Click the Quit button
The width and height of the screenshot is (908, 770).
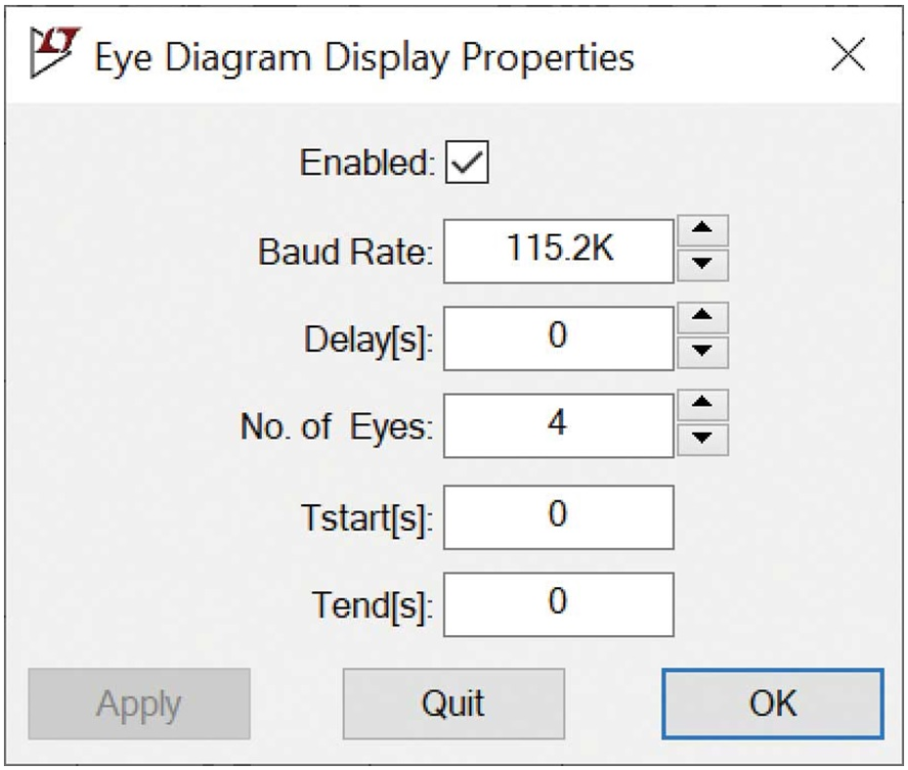click(454, 704)
